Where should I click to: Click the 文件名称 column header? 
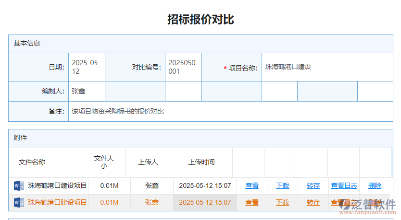tap(32, 162)
